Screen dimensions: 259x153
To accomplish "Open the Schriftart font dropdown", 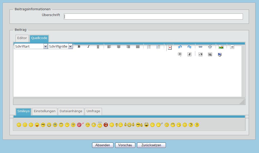I will (x=31, y=46).
